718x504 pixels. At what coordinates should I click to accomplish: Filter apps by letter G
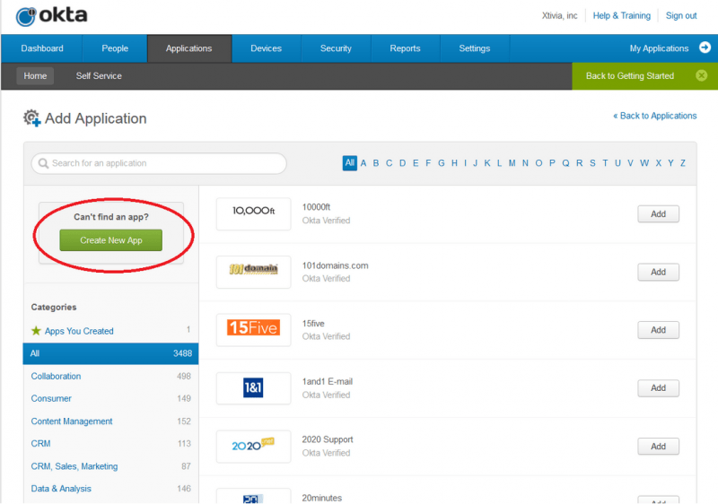(442, 163)
